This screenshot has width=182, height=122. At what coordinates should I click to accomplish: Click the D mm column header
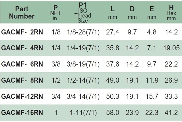132,13
